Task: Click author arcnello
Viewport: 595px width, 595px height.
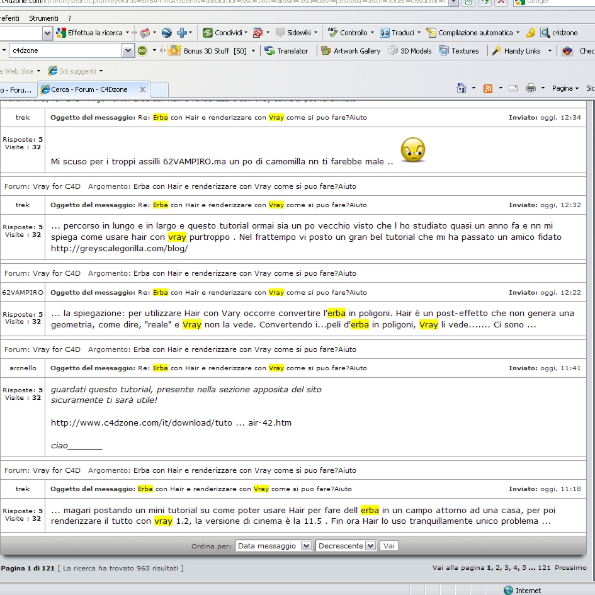Action: pyautogui.click(x=23, y=368)
